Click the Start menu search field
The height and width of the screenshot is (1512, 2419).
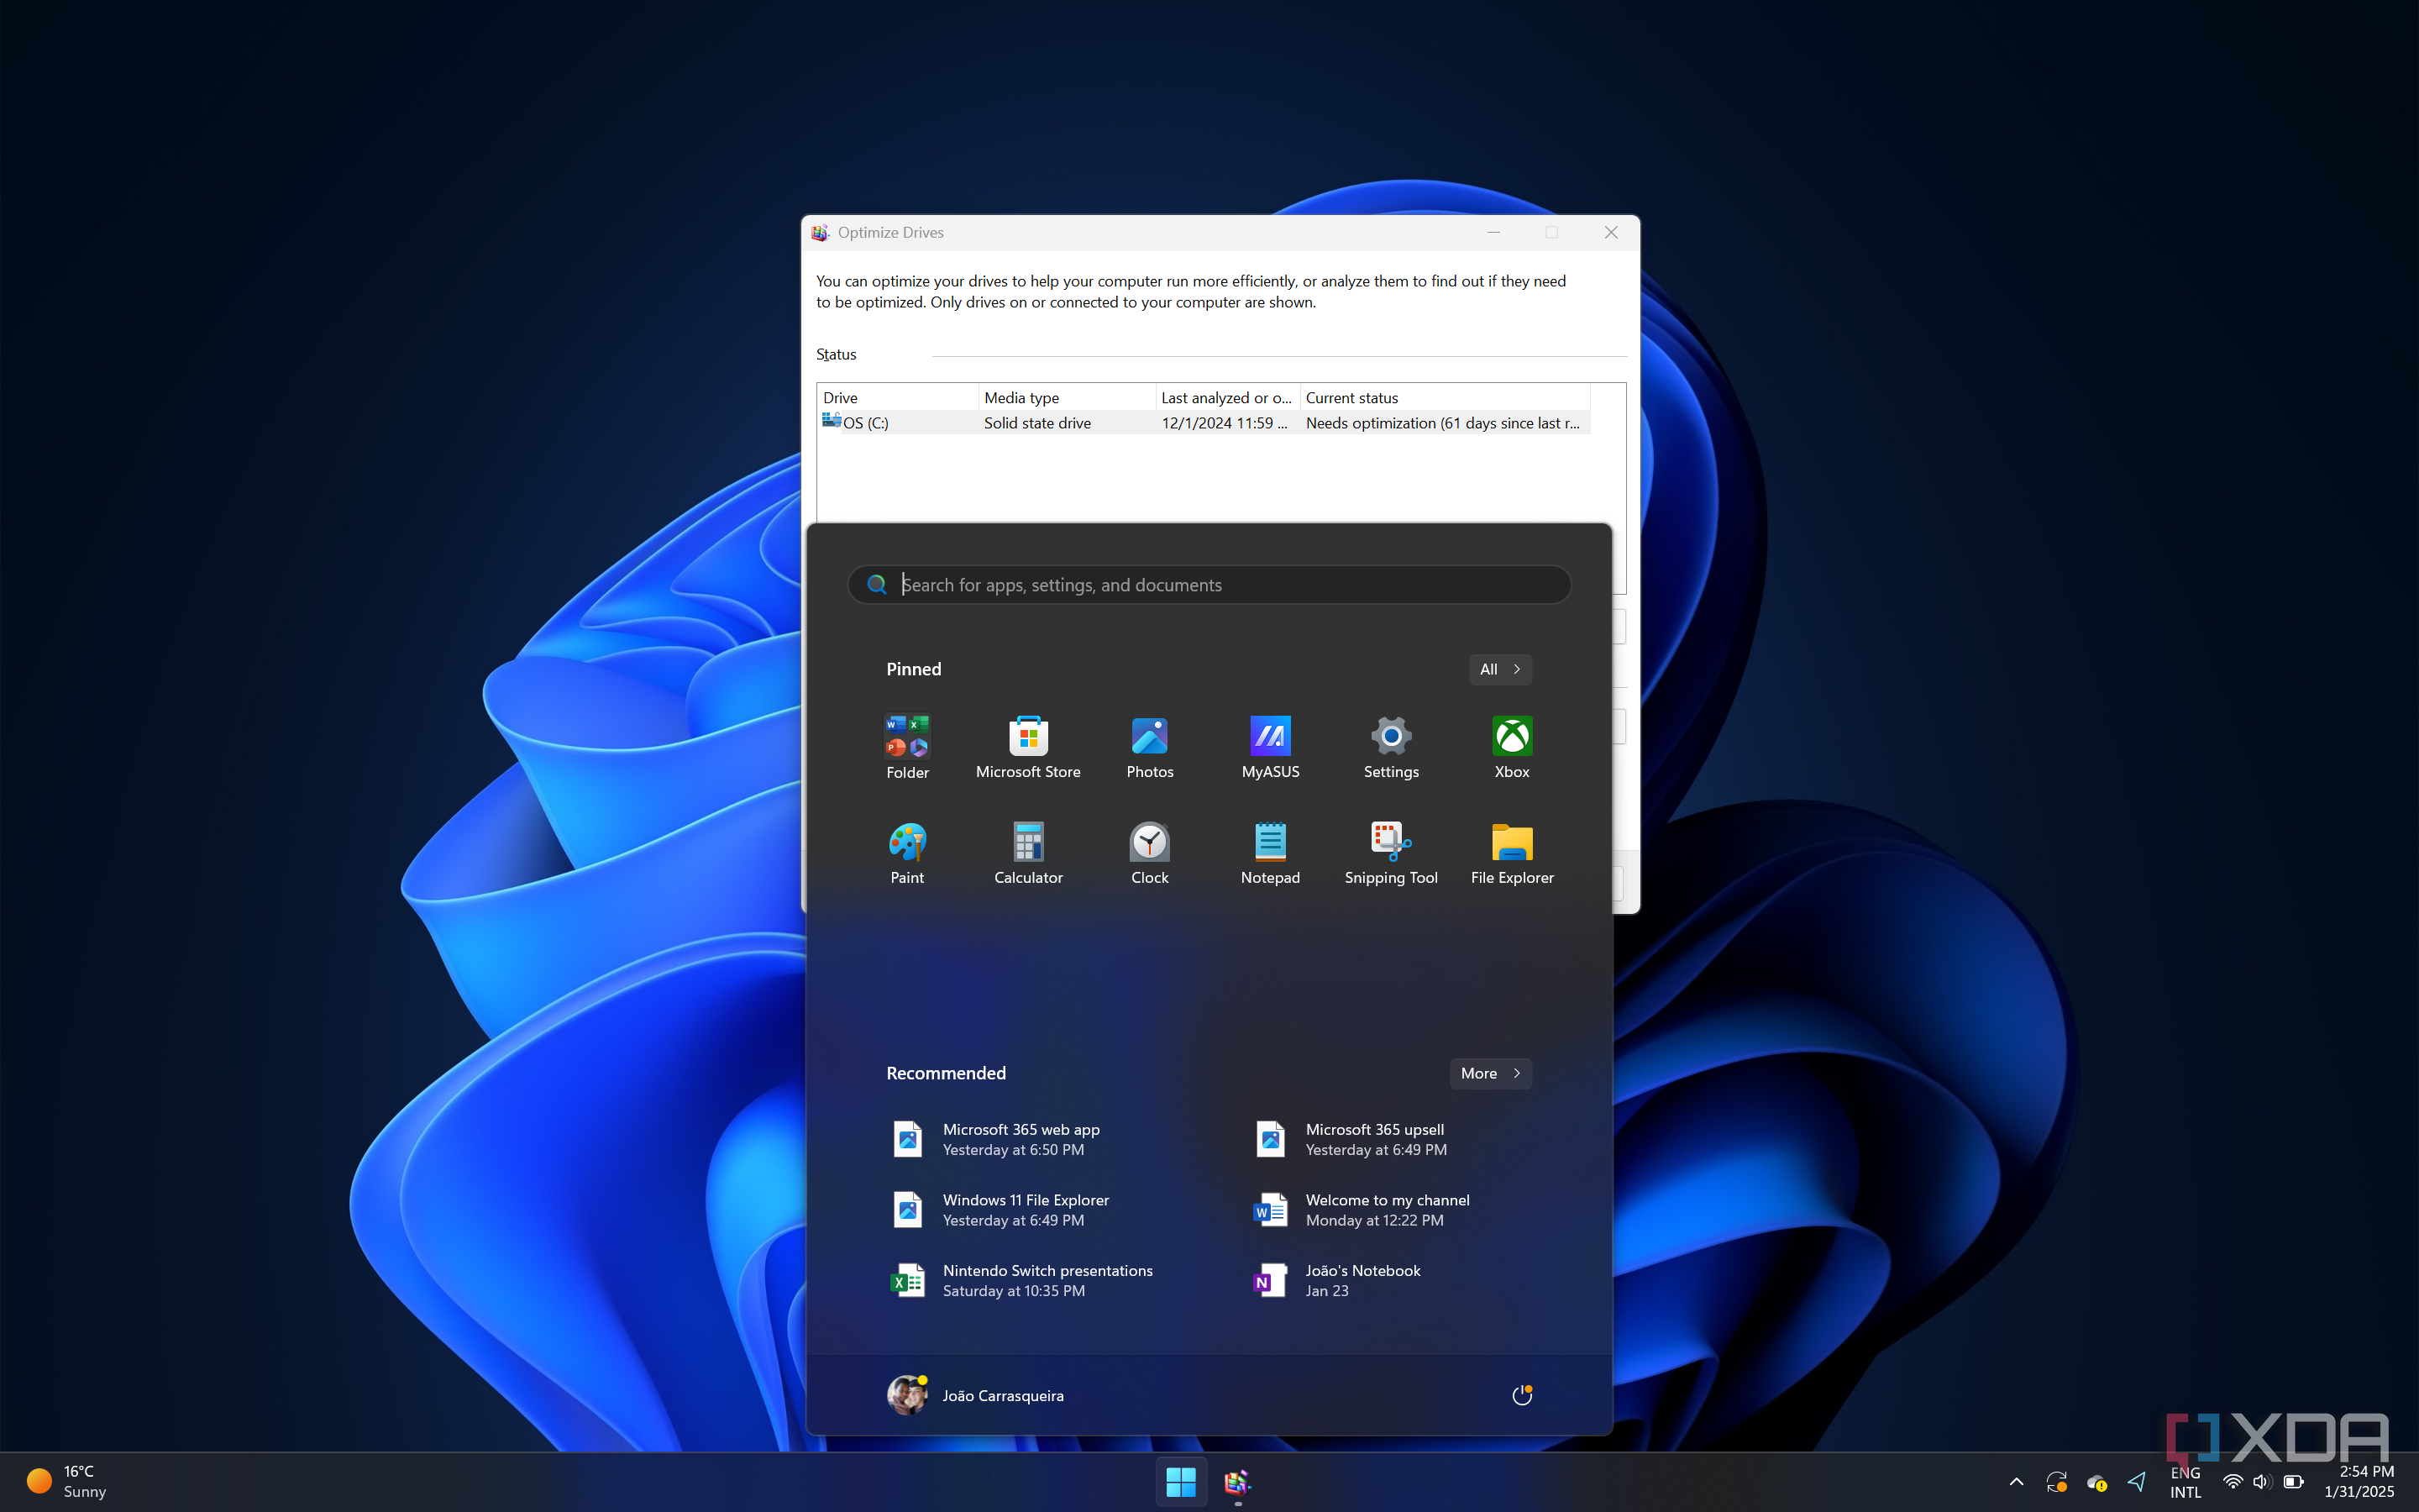[1209, 585]
